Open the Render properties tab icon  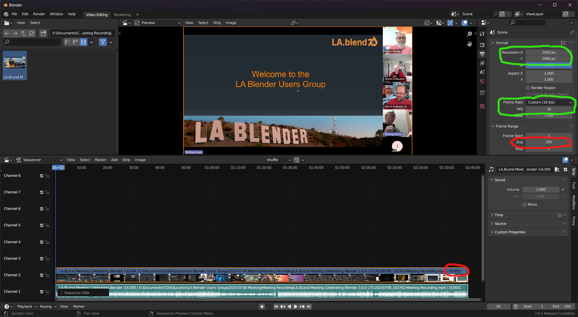(482, 45)
